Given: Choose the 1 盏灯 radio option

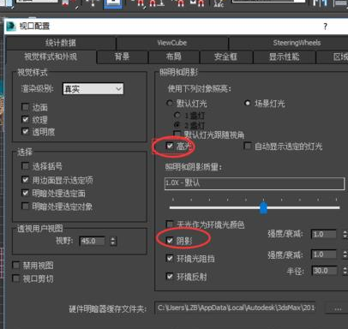Looking at the screenshot, I should pos(177,115).
